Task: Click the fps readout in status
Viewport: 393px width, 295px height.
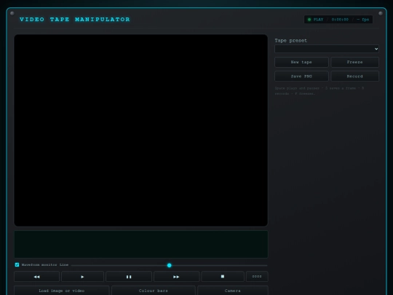Action: 362,20
